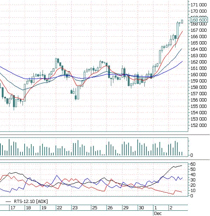The height and width of the screenshot is (216, 210).
Task: Click ADX scale value 20
Action: (193, 185)
